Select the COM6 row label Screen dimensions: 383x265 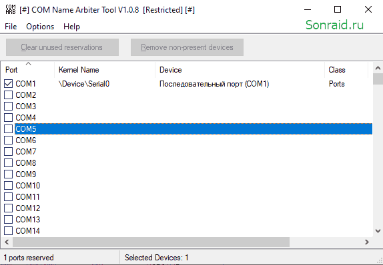click(25, 140)
